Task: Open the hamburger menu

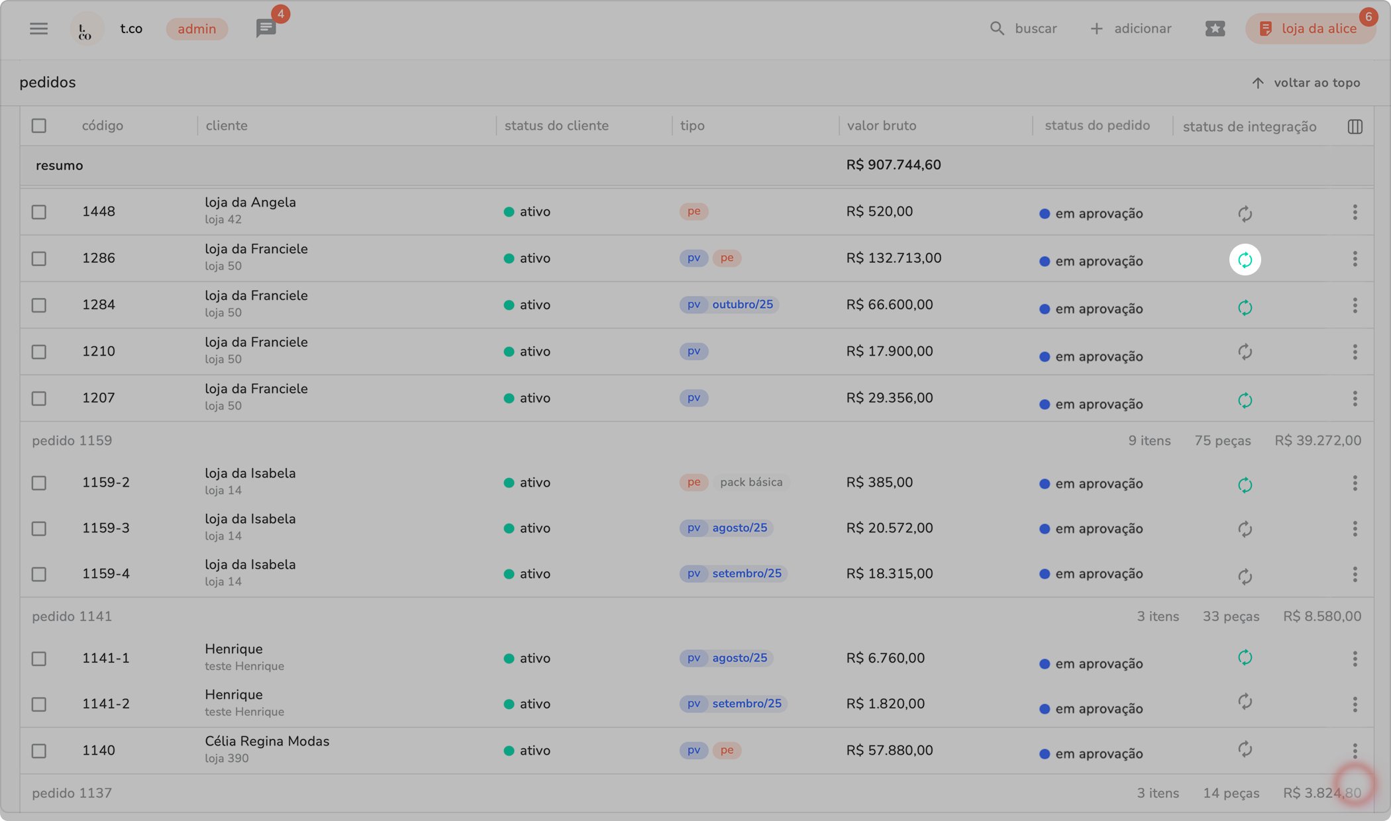Action: point(38,28)
